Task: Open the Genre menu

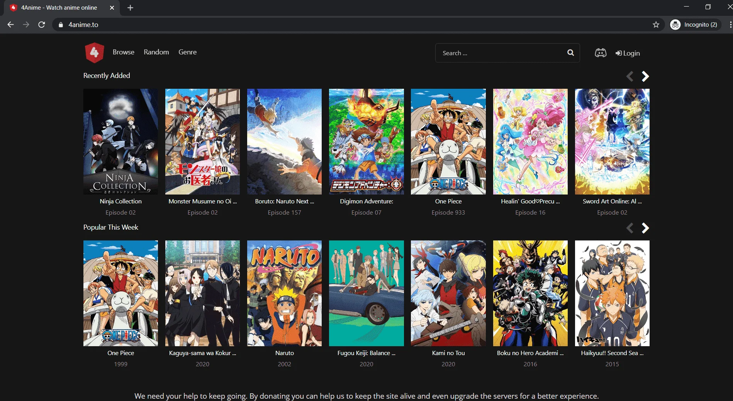Action: coord(187,52)
